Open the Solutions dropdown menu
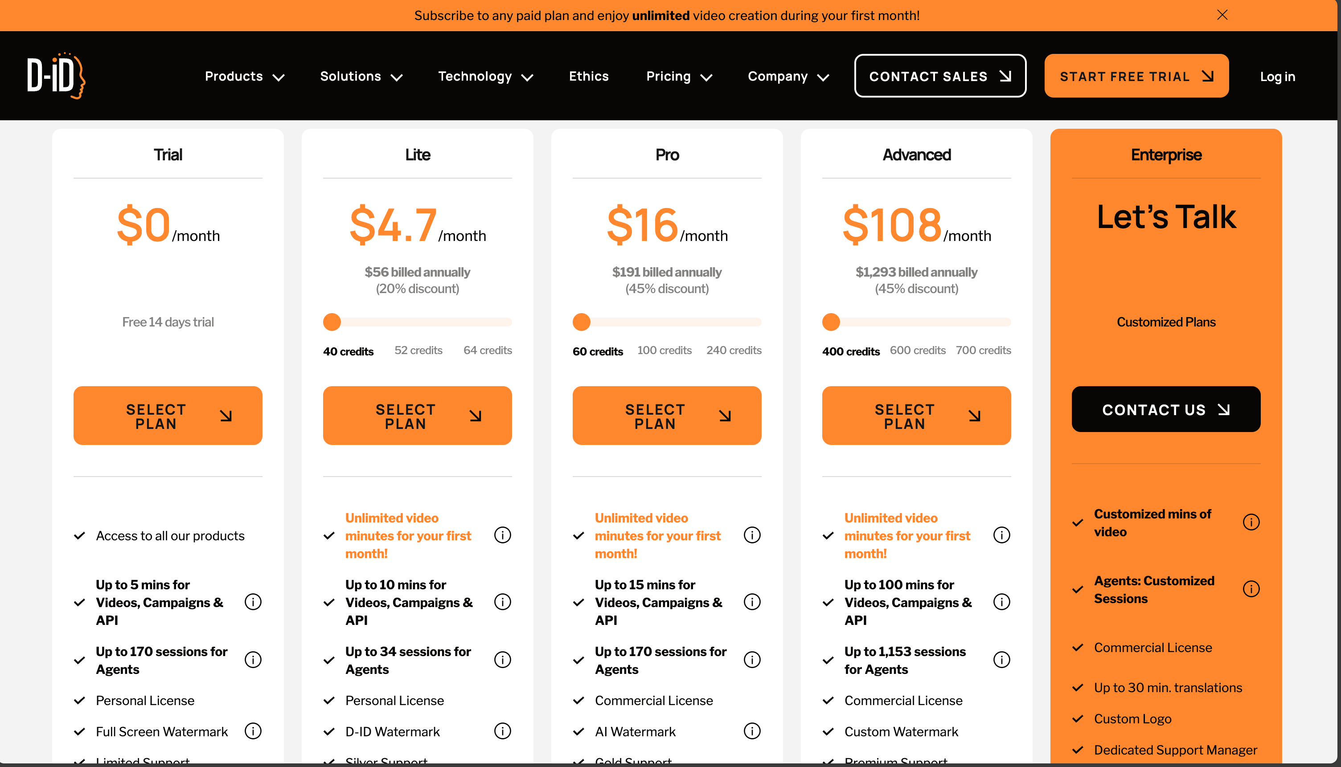 click(361, 76)
